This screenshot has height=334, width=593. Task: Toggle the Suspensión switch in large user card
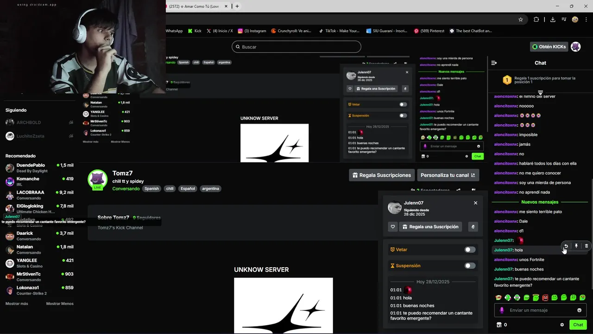(470, 266)
